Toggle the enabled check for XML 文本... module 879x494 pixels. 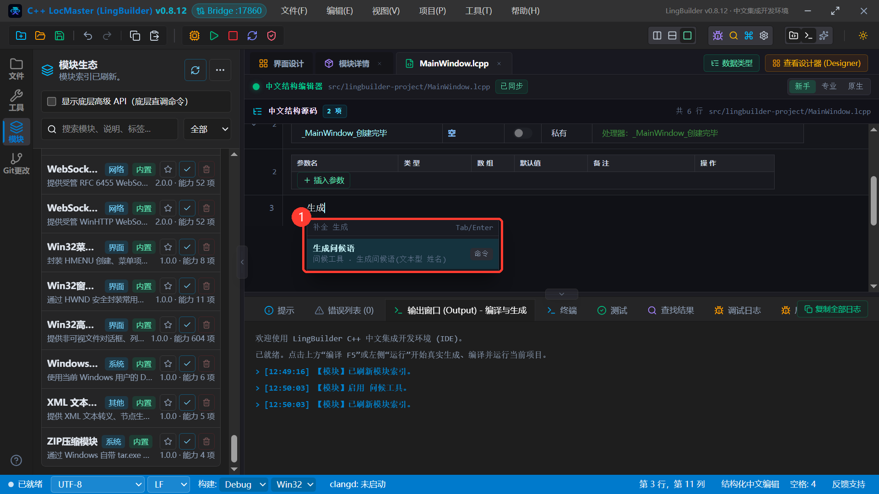point(187,403)
